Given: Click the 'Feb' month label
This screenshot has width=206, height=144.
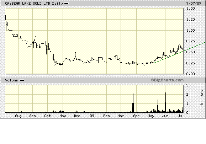Looking at the screenshot, I should [x=106, y=116].
